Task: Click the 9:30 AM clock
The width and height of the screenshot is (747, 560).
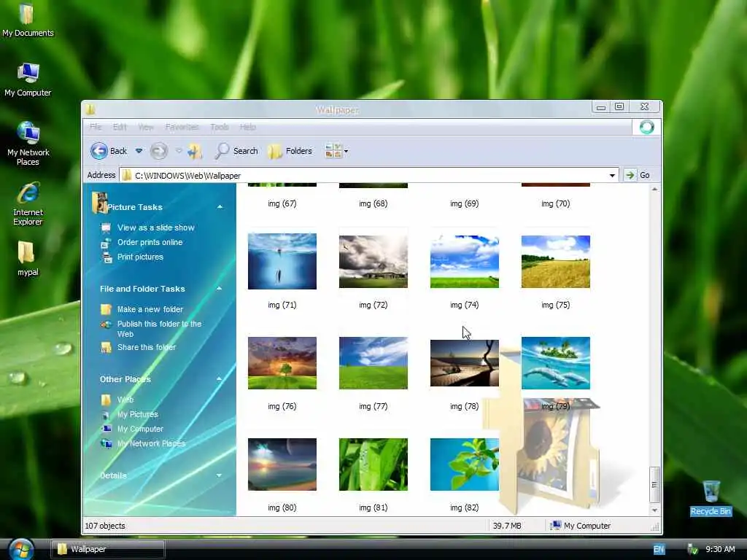Action: 720,549
